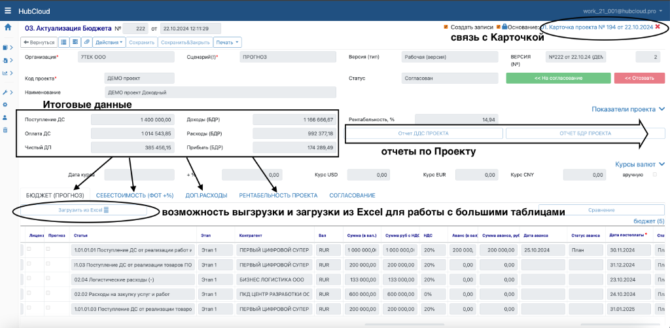The width and height of the screenshot is (670, 328).
Task: Select the БИЗНЕС ЛОГИСТИКА ООО cell
Action: pyautogui.click(x=274, y=280)
